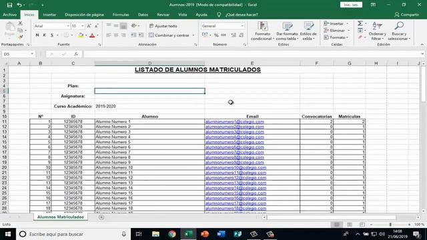
Task: Toggle bold (N) formatting
Action: 37,35
